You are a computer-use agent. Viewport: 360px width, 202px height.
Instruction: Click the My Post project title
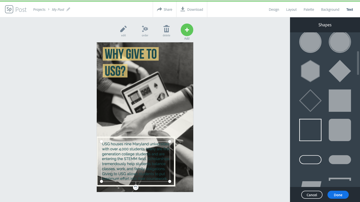tap(58, 10)
